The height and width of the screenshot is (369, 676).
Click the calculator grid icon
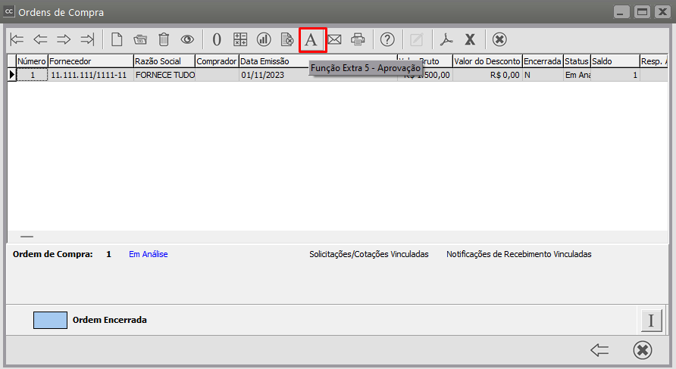click(x=240, y=39)
